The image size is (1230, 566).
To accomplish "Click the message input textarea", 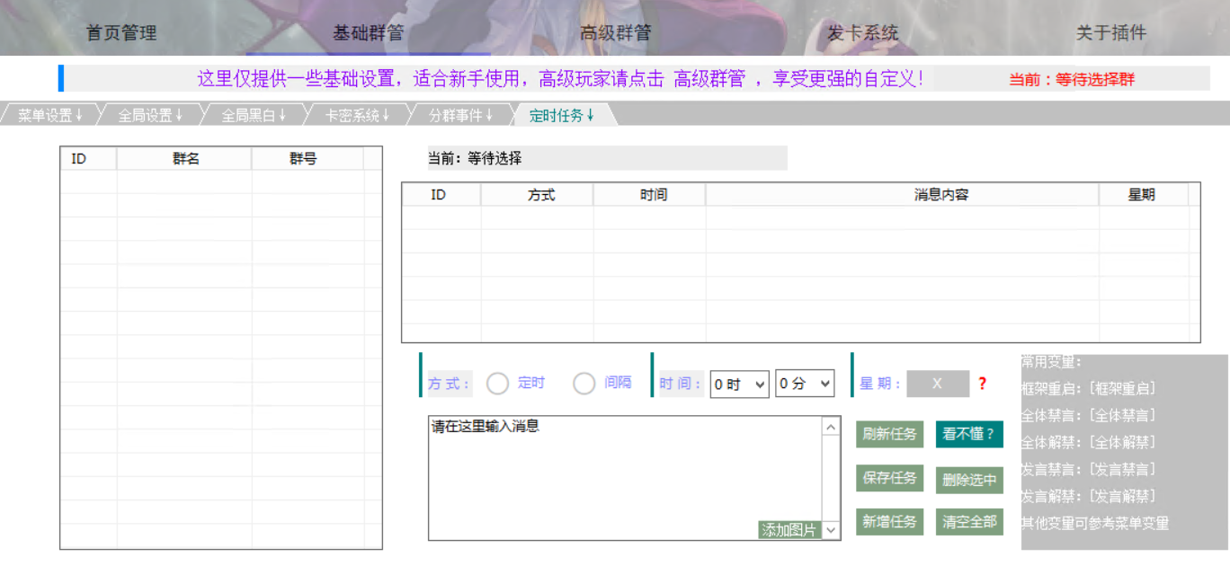I will (x=626, y=478).
